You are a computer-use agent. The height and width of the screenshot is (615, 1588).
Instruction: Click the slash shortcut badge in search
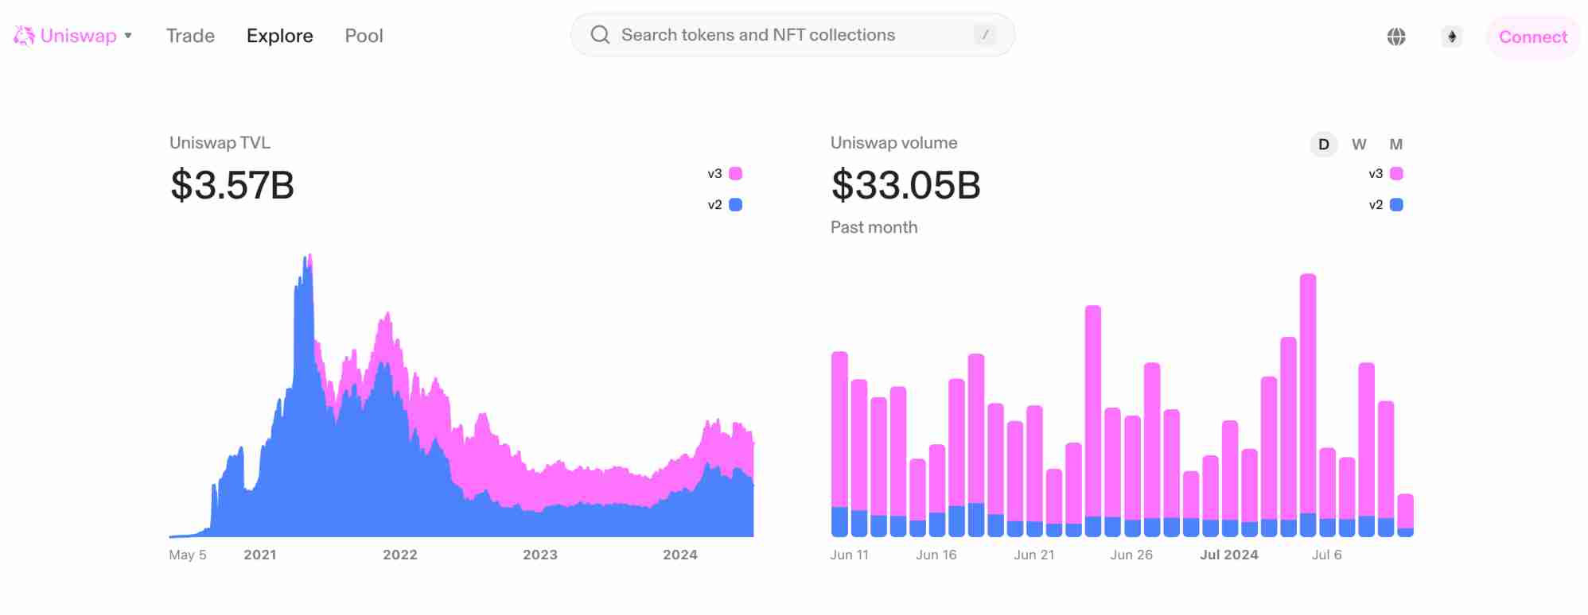[985, 35]
